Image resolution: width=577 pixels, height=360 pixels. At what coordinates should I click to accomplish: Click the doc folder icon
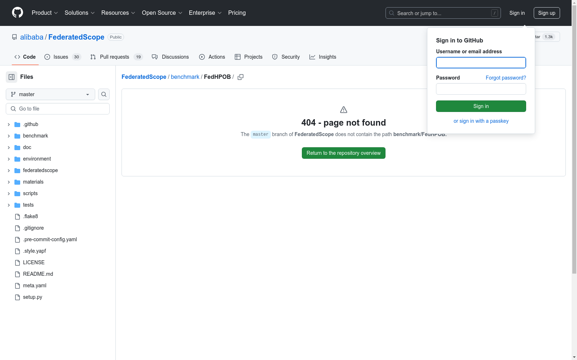tap(17, 148)
